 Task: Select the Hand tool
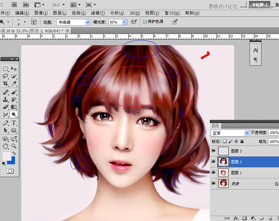6,146
